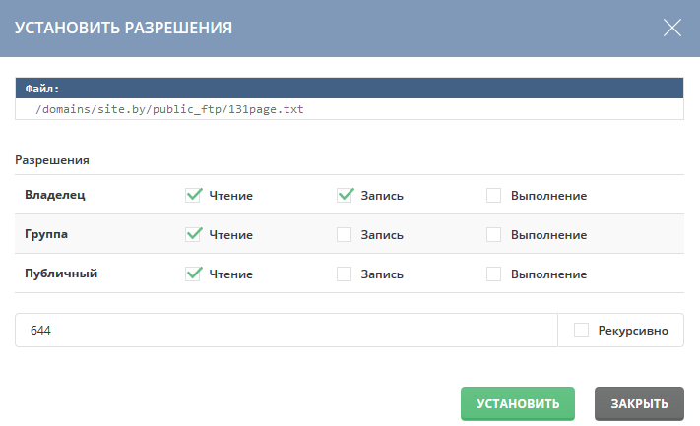Close the dialog with the X icon
Screen dimensions: 700x426
tap(672, 28)
